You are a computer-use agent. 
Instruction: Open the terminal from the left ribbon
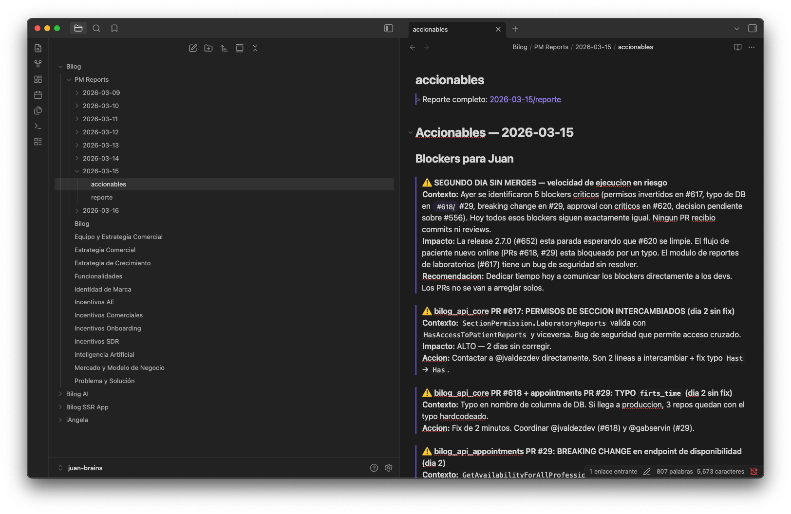pos(38,126)
